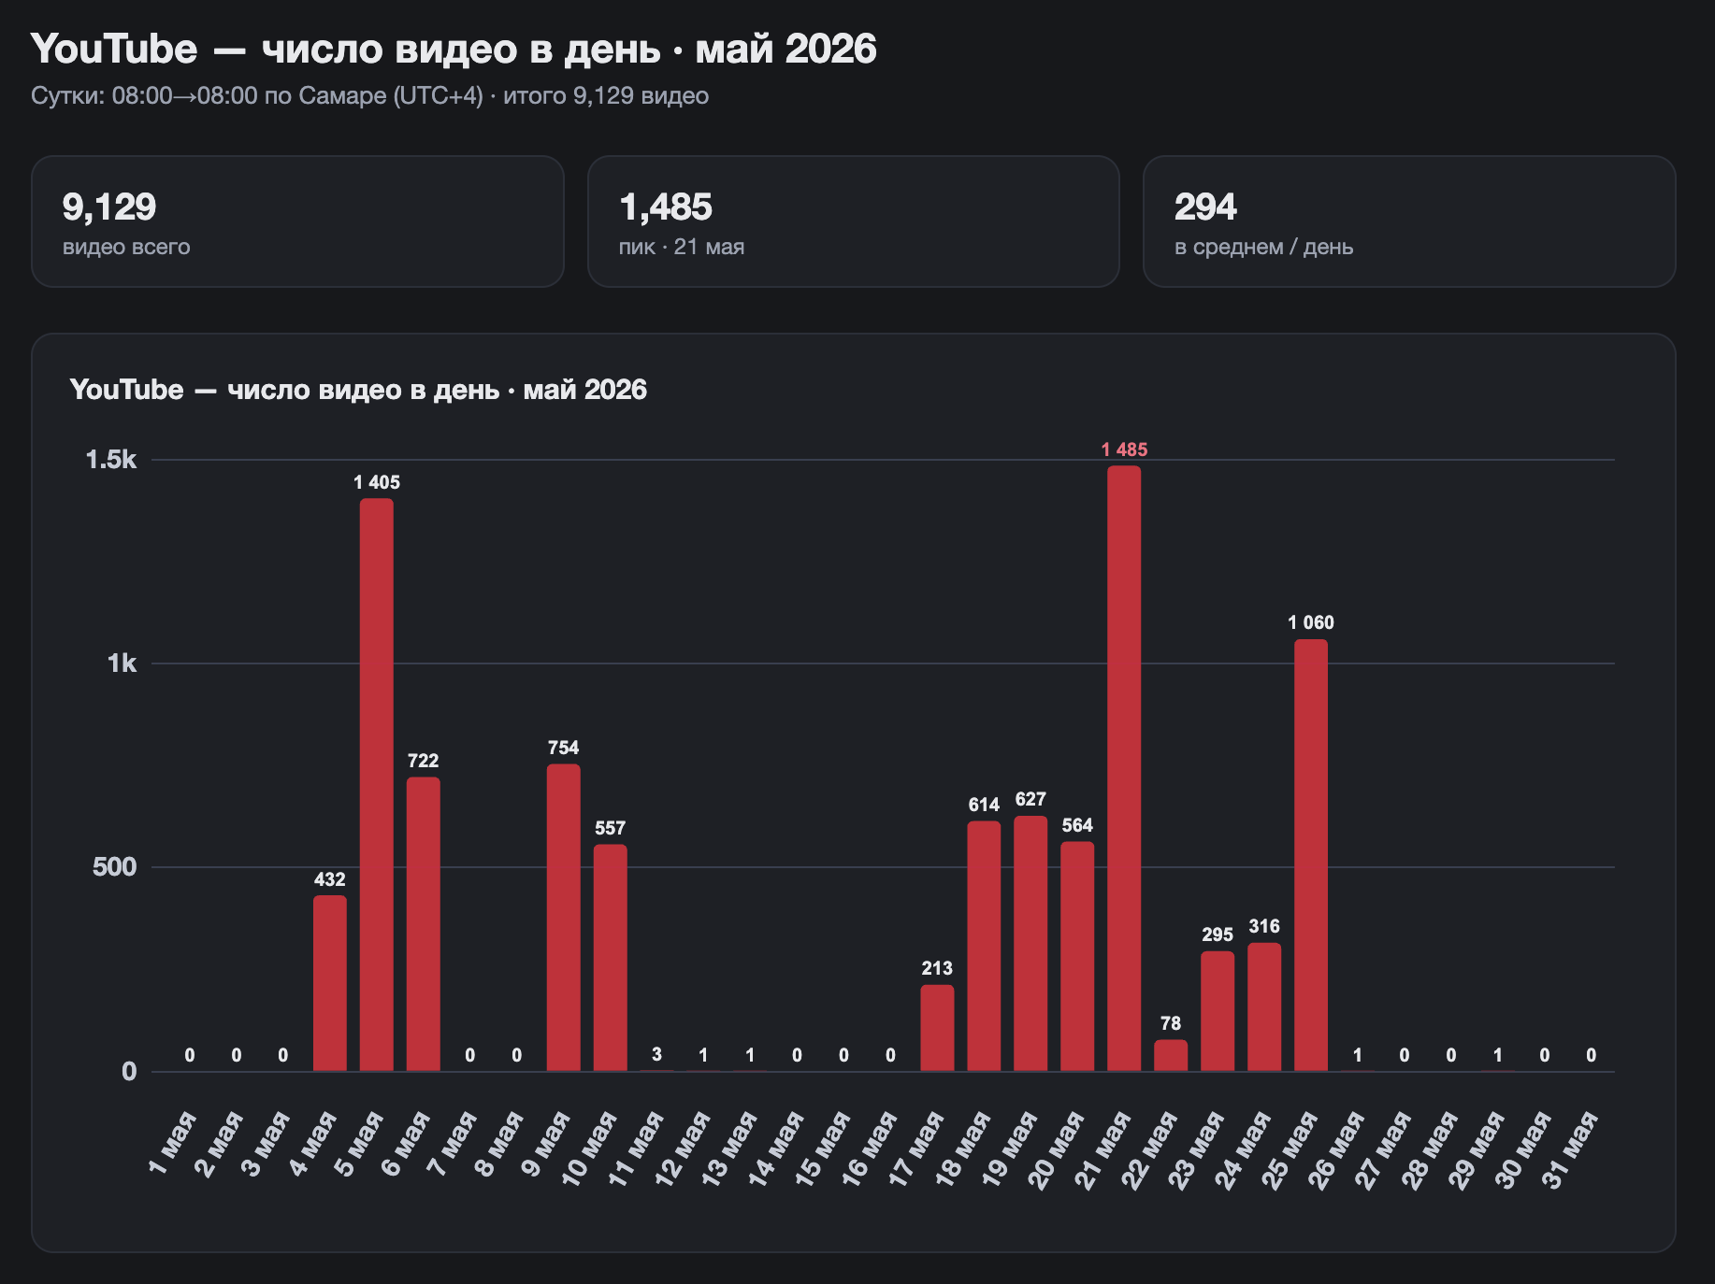Viewport: 1715px width, 1284px height.
Task: Click the "1 405" value label above the bar
Action: [x=377, y=482]
